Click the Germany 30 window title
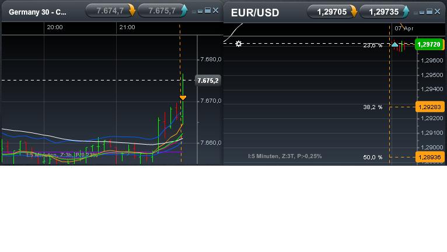 (x=37, y=12)
